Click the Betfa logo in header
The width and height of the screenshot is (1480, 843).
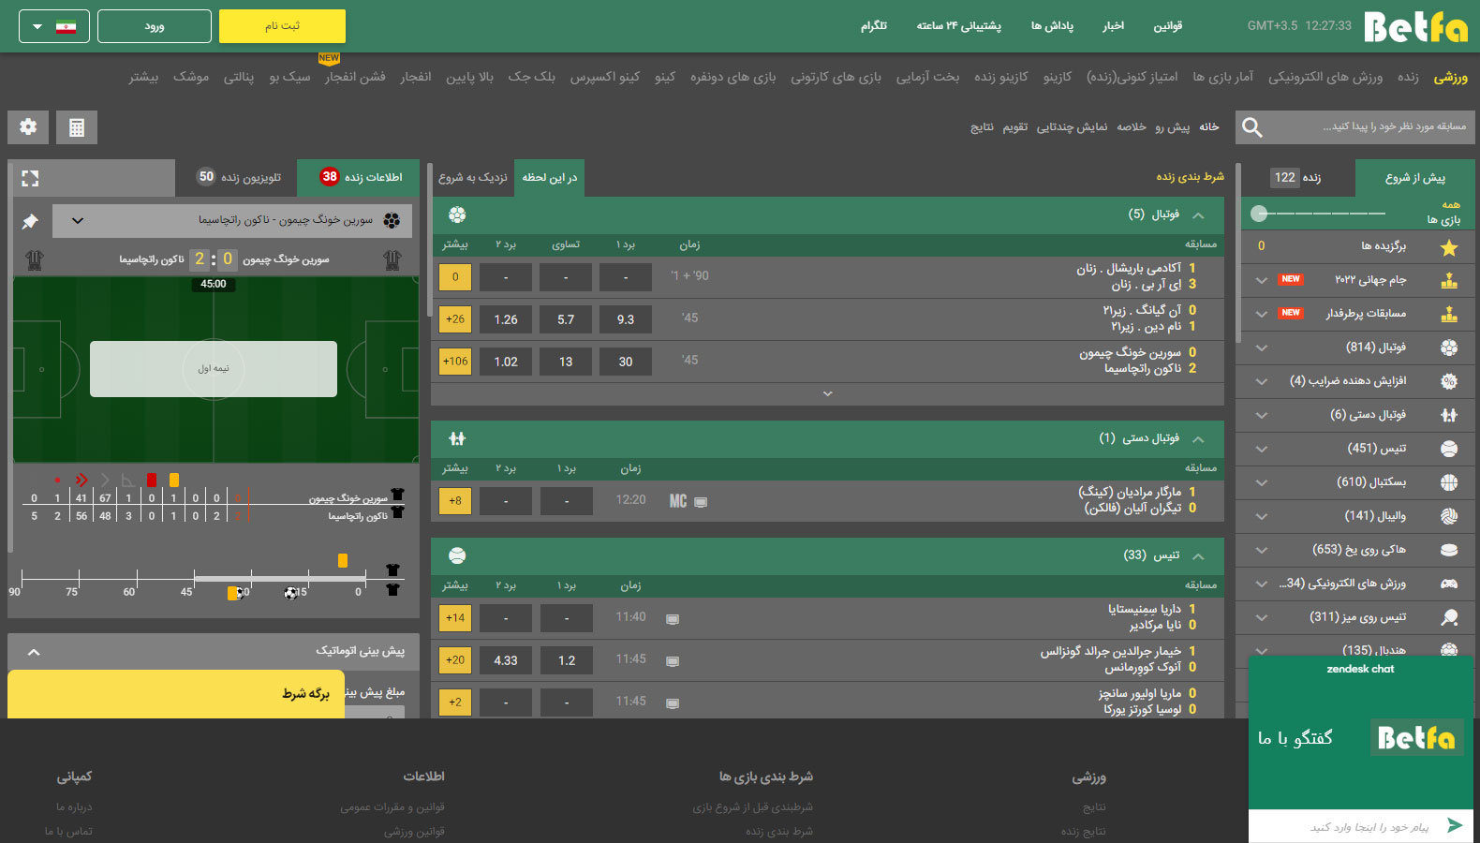tap(1415, 27)
